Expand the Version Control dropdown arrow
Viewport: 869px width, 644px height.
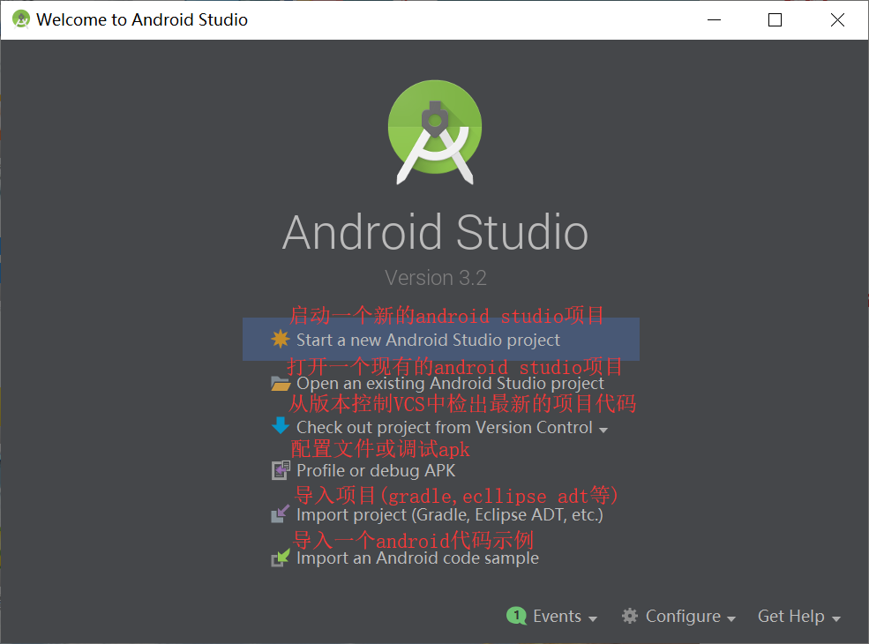(x=603, y=430)
